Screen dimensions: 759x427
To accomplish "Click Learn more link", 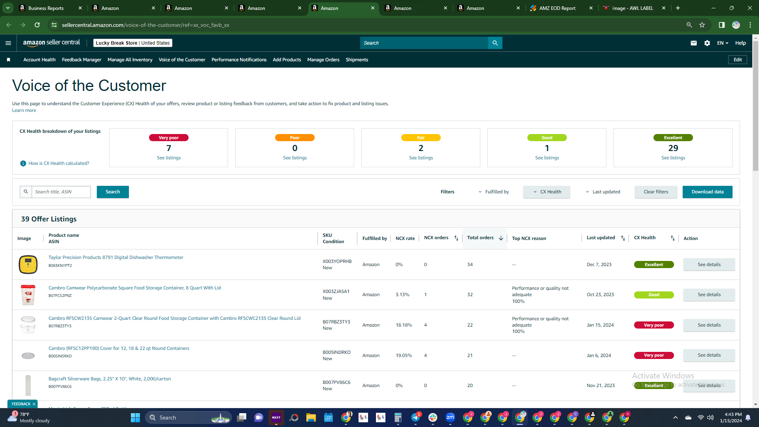I will [x=24, y=110].
